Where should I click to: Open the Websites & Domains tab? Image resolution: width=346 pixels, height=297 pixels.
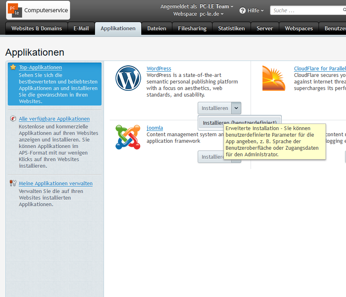coord(36,29)
